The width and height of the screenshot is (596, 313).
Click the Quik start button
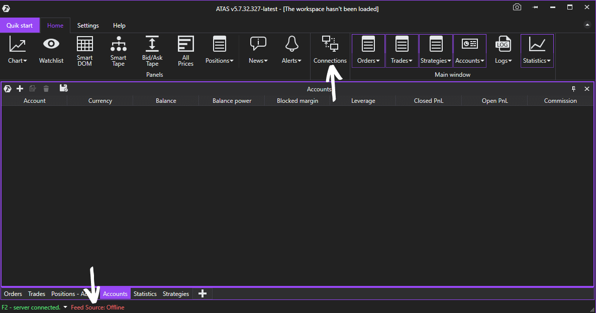click(20, 26)
